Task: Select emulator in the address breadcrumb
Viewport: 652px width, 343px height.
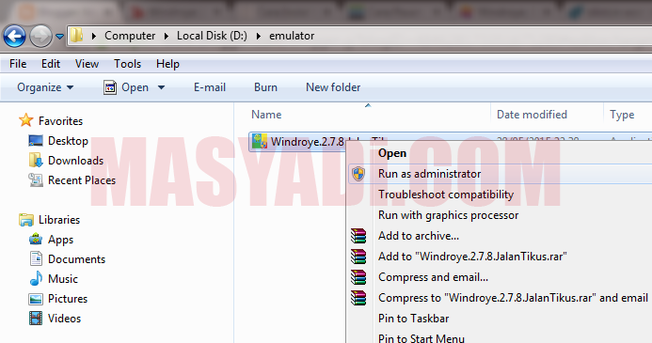Action: tap(292, 36)
